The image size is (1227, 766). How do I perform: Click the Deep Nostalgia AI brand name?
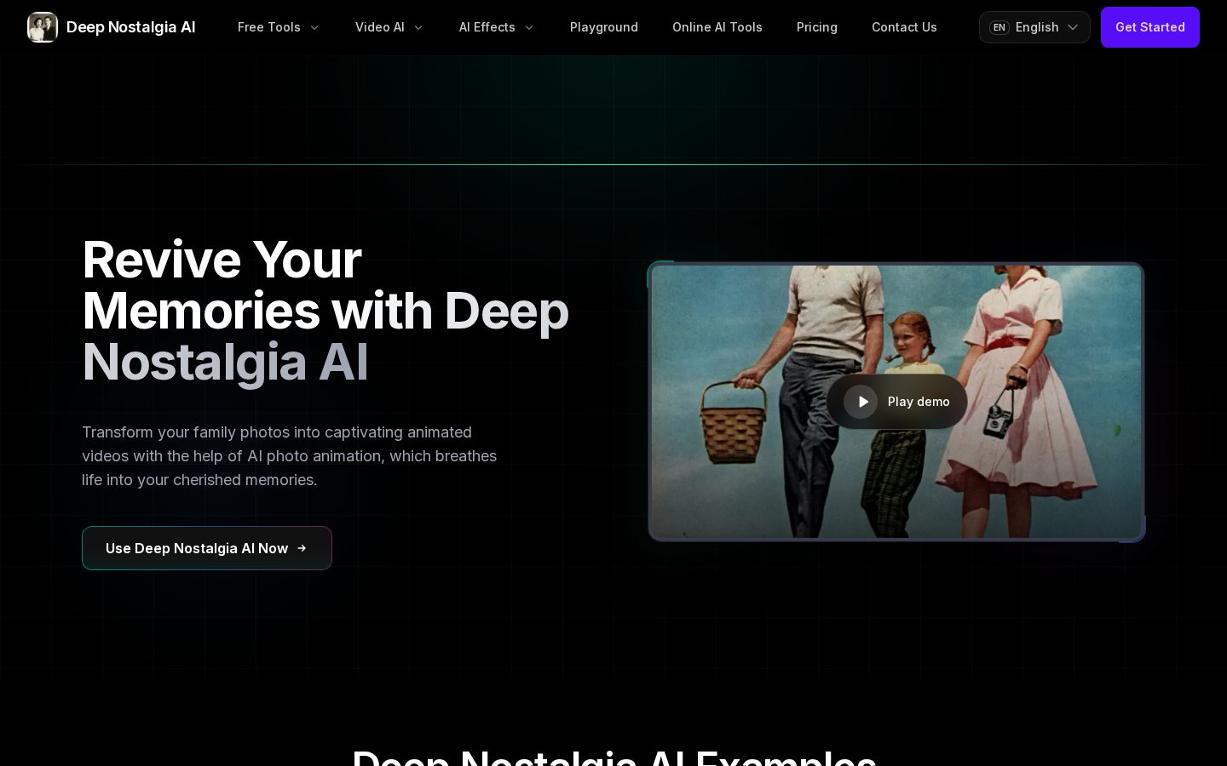[131, 27]
